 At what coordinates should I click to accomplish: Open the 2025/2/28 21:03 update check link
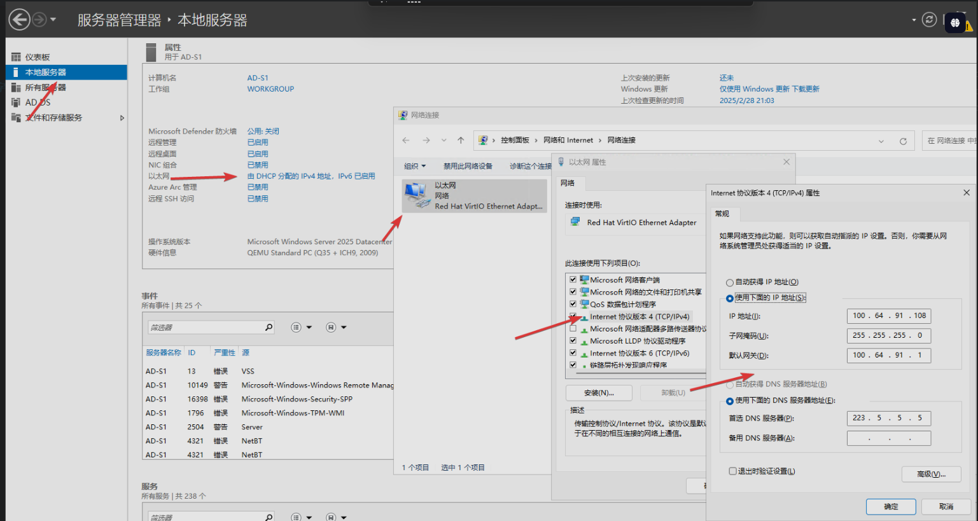click(747, 101)
